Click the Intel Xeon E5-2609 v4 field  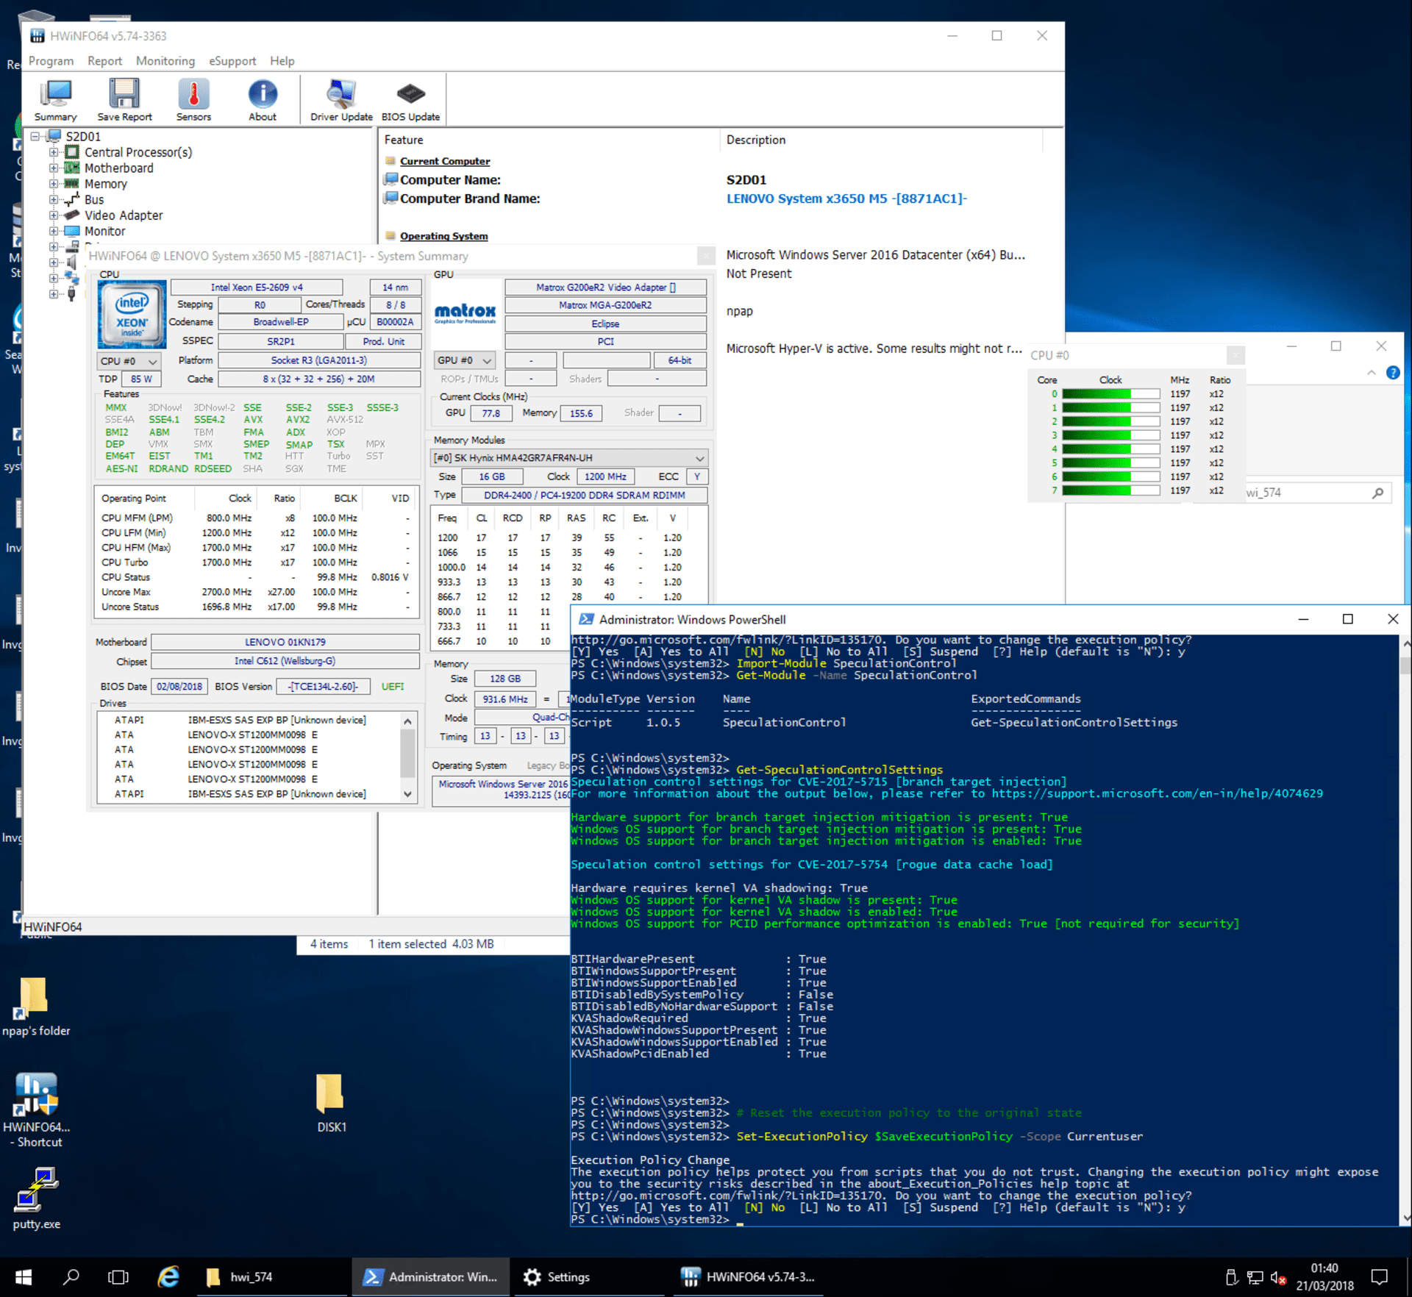(256, 287)
